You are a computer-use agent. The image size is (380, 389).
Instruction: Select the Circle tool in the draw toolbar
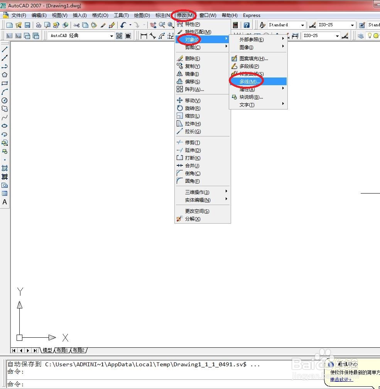(x=5, y=100)
